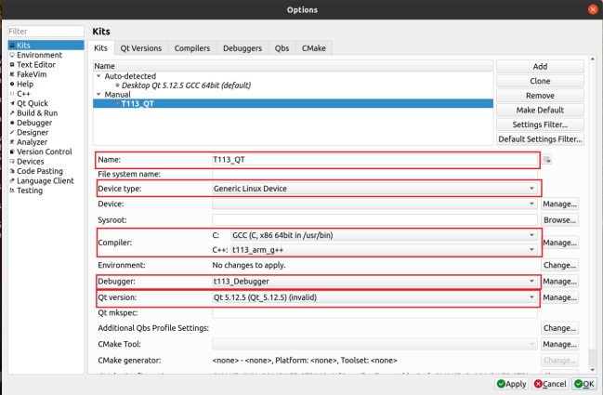Click the vertical scrollbar down arrow

593,370
